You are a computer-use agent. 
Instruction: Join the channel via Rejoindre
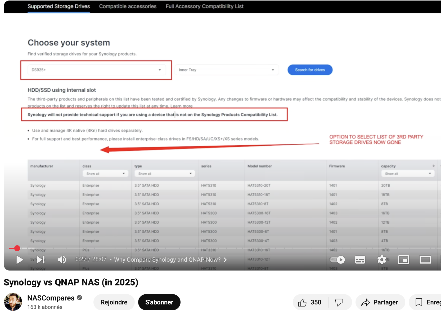pos(114,302)
